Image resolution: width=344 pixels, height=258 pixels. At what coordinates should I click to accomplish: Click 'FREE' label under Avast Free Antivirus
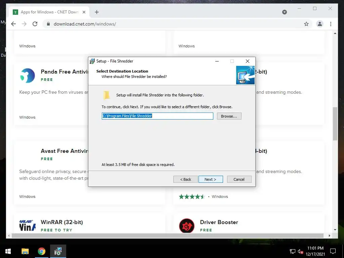click(47, 159)
